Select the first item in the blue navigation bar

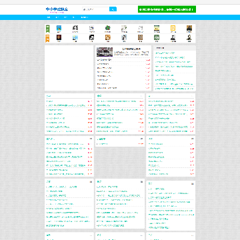(49, 17)
